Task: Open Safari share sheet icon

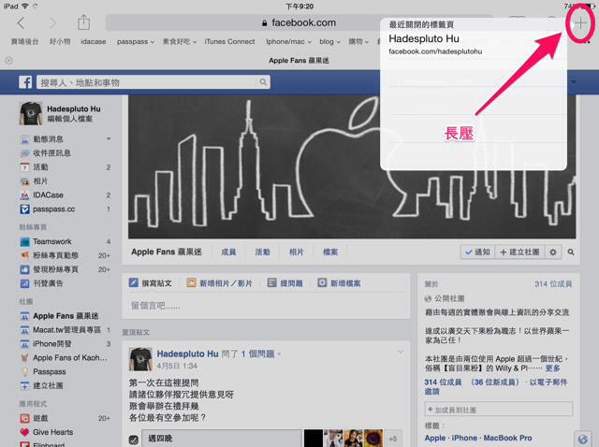Action: 83,22
